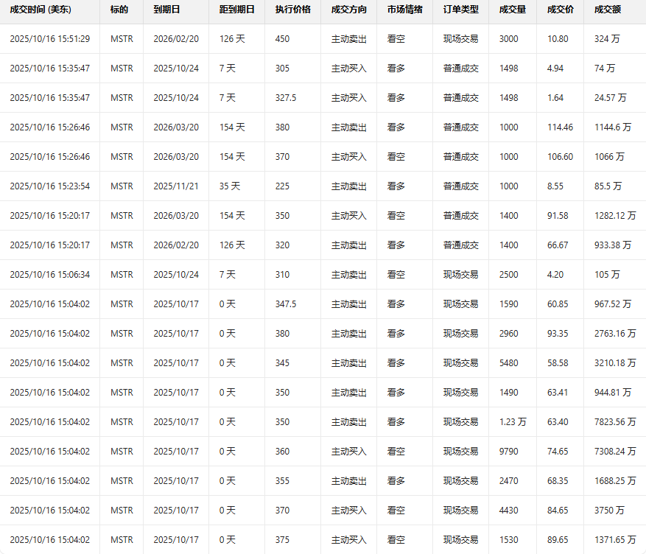646x554 pixels.
Task: Click the trade price 4.94 cell
Action: pyautogui.click(x=555, y=69)
